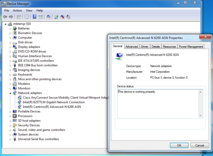Click the Update Driver Software toolbar icon
The height and width of the screenshot is (156, 213).
click(56, 17)
